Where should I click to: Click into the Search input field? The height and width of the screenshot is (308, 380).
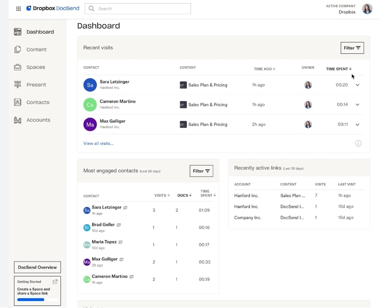(138, 8)
